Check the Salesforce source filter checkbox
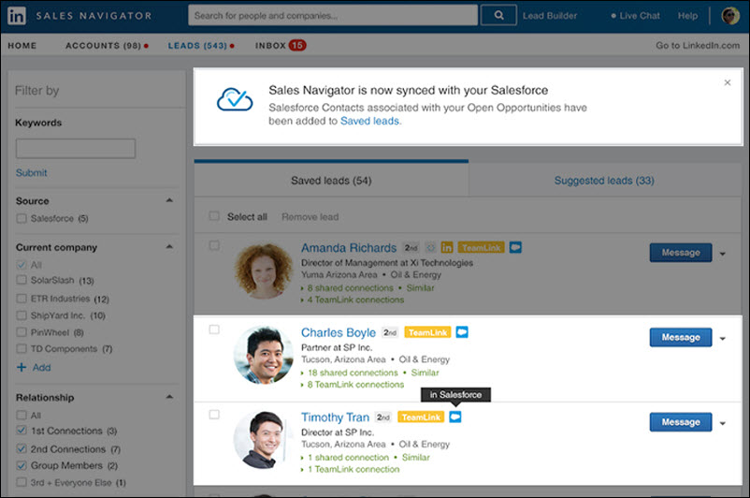 click(22, 218)
